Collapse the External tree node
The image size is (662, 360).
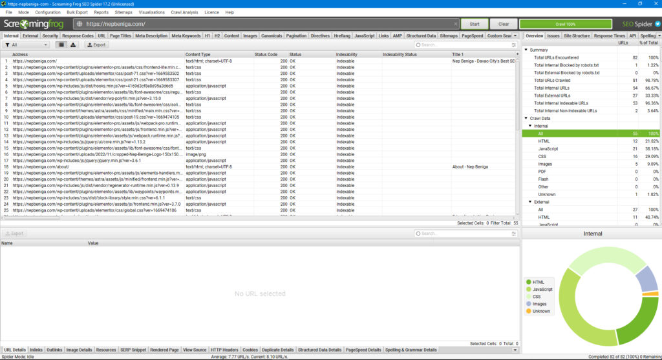pos(530,202)
